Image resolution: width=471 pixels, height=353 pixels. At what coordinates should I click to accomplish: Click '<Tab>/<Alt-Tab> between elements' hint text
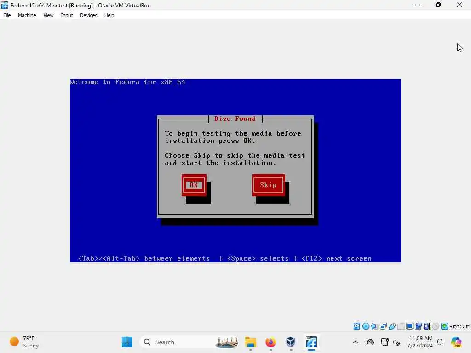pyautogui.click(x=144, y=258)
